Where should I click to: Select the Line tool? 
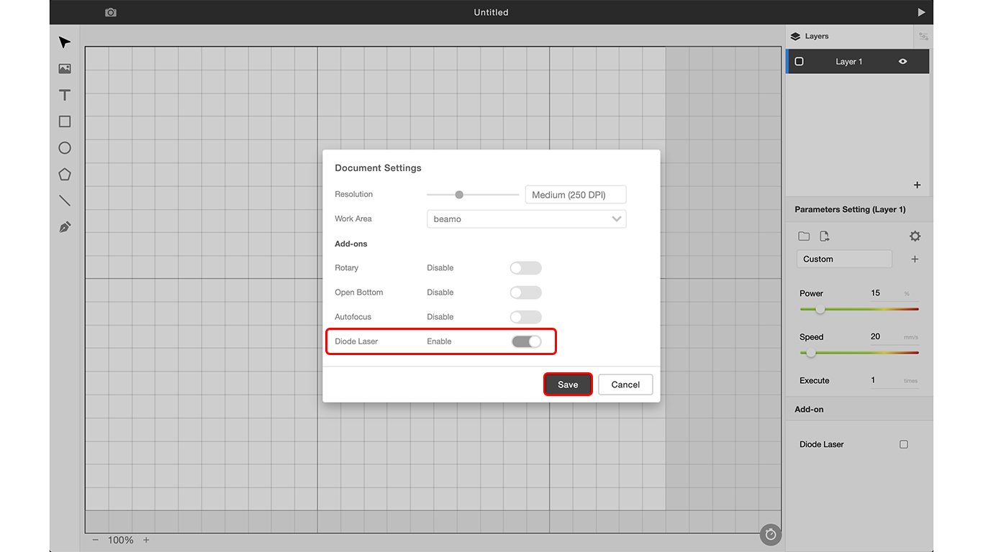pyautogui.click(x=65, y=201)
